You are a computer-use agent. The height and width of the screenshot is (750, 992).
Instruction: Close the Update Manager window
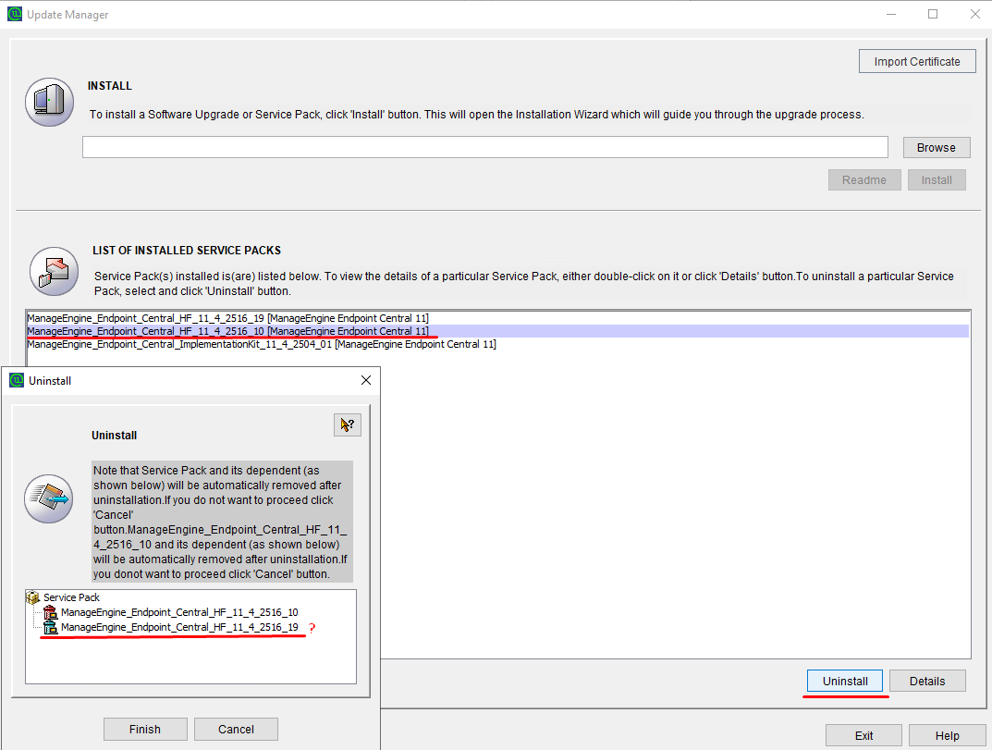coord(975,14)
